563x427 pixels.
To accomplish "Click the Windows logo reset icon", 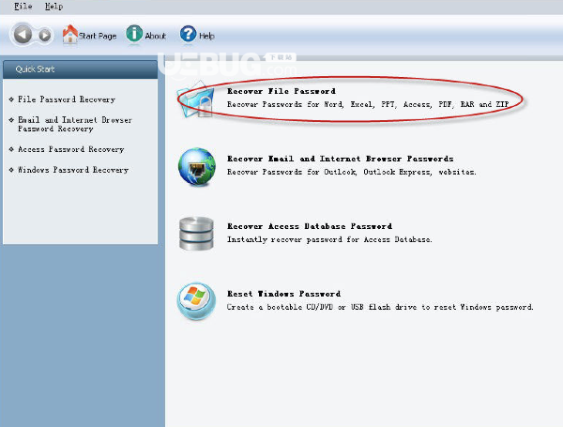I will click(196, 301).
